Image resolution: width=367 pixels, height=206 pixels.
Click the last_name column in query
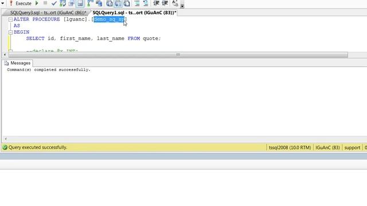tap(111, 38)
